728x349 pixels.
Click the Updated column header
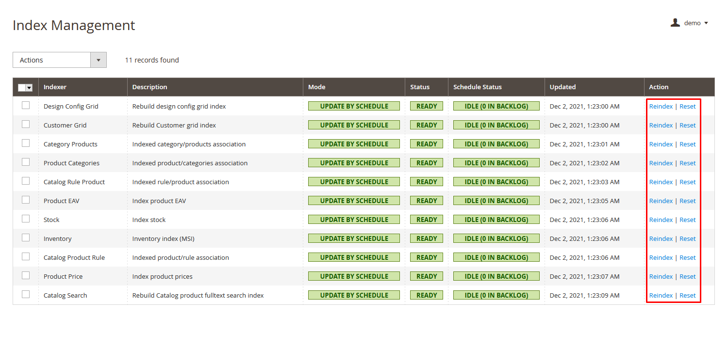tap(563, 87)
